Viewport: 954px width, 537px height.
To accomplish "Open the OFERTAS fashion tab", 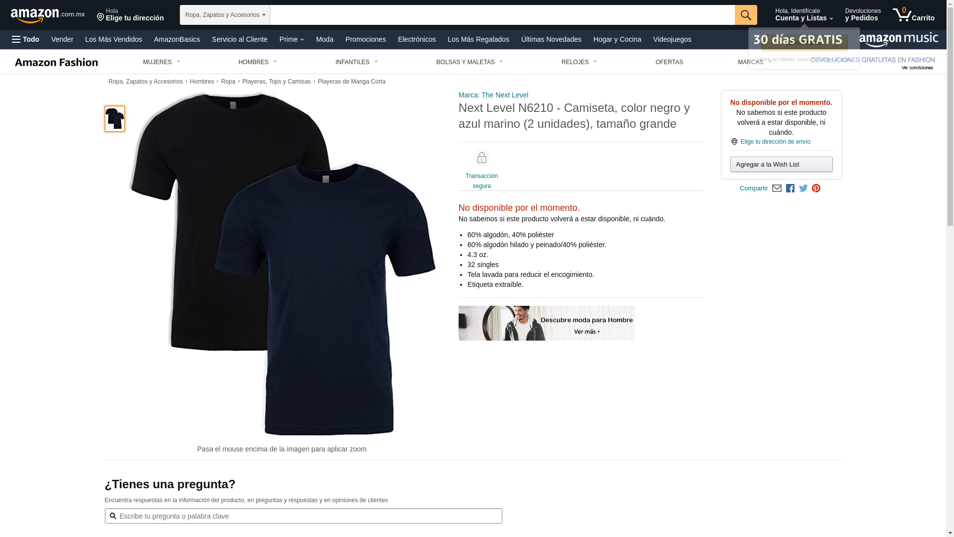I will pyautogui.click(x=669, y=62).
